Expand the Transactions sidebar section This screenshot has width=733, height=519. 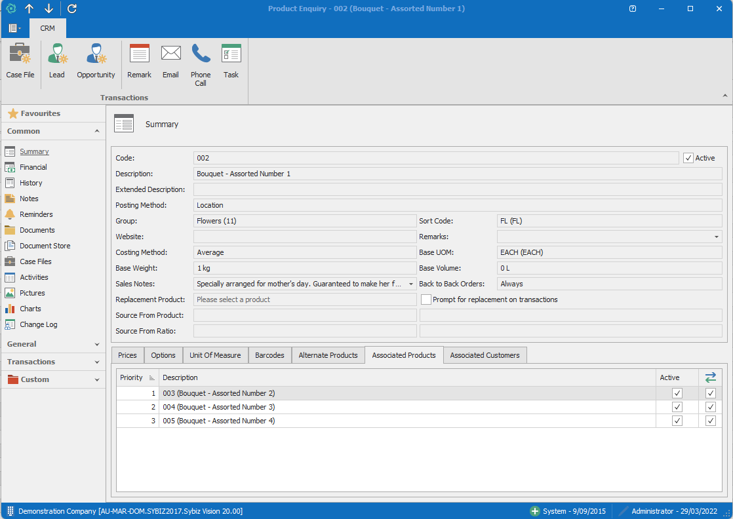(x=53, y=362)
